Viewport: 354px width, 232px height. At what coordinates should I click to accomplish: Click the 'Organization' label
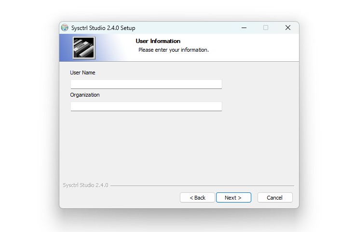pos(85,95)
